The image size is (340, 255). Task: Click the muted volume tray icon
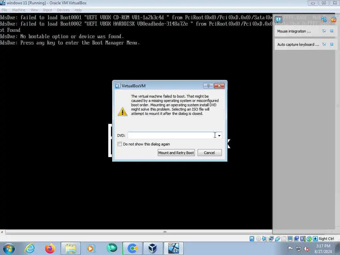point(306,249)
